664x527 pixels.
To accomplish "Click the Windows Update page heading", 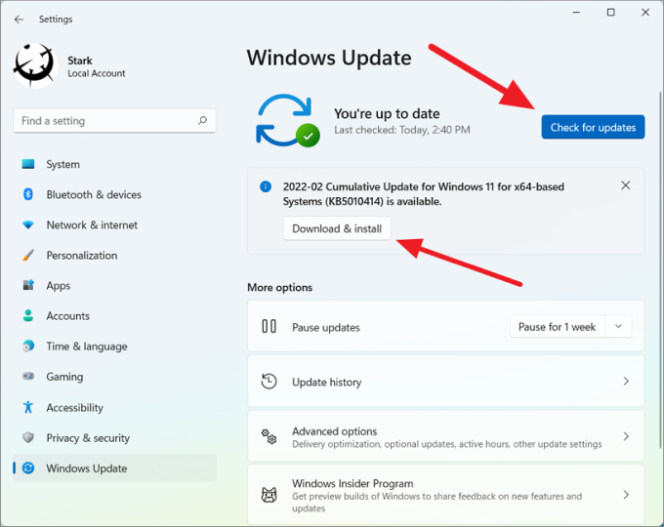I will pos(329,58).
